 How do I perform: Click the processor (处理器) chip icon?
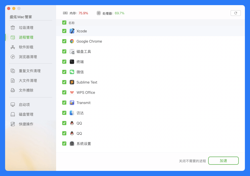click(98, 13)
